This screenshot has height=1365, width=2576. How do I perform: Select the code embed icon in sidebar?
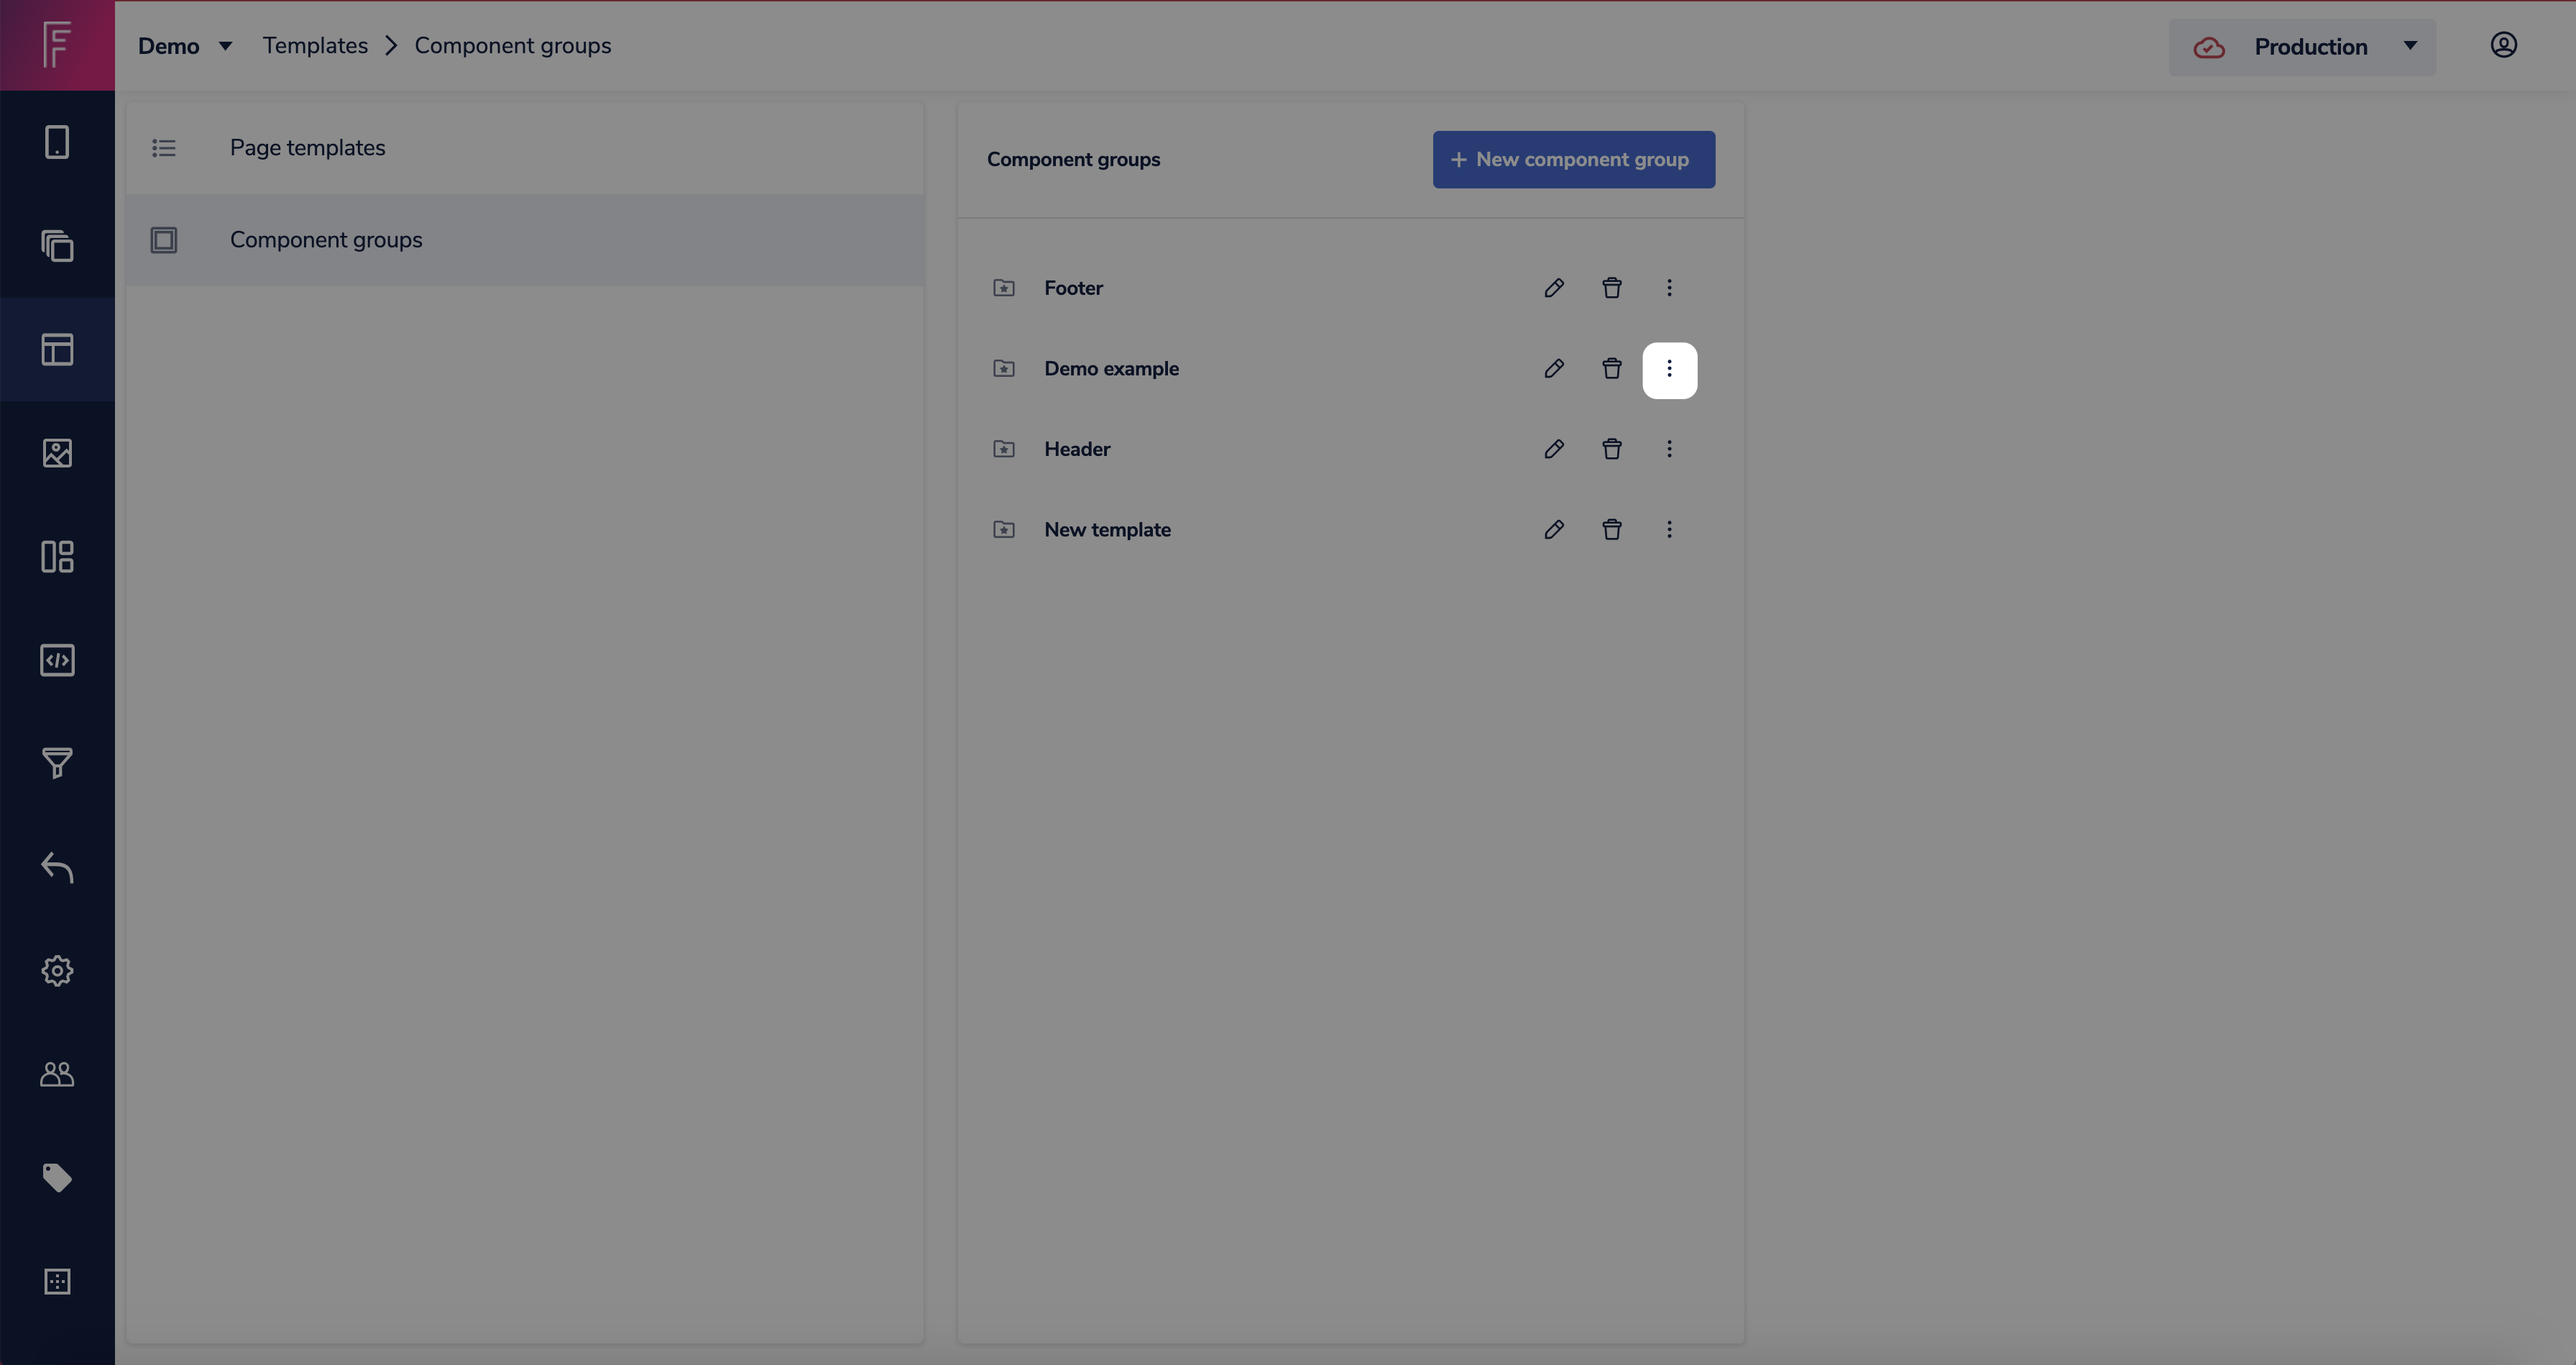[57, 659]
